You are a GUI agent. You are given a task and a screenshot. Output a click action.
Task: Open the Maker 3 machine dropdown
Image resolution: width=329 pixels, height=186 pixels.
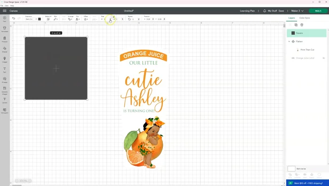297,11
